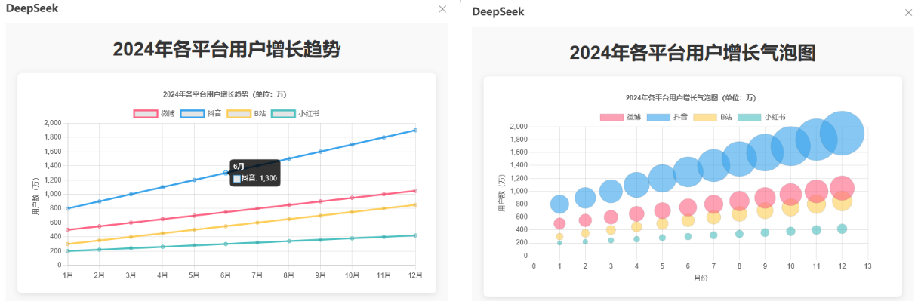The height and width of the screenshot is (301, 918).
Task: Click the heading 2024年各平台用户增长气泡图
Action: [x=692, y=52]
